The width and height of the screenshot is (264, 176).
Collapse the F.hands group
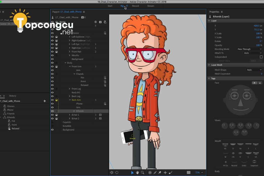pyautogui.click(x=74, y=74)
